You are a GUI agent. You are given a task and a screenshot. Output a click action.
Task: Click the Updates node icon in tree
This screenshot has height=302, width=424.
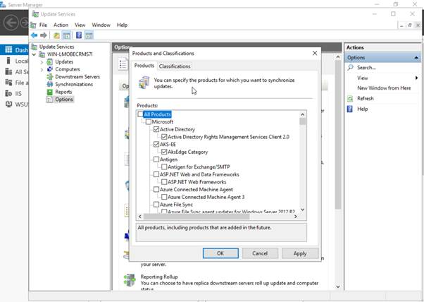(x=50, y=62)
